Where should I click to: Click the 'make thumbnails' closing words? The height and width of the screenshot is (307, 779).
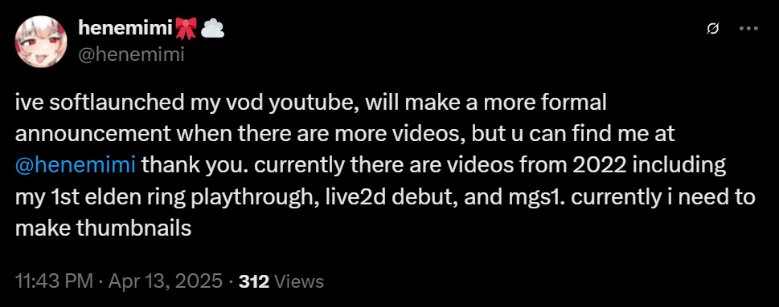104,228
